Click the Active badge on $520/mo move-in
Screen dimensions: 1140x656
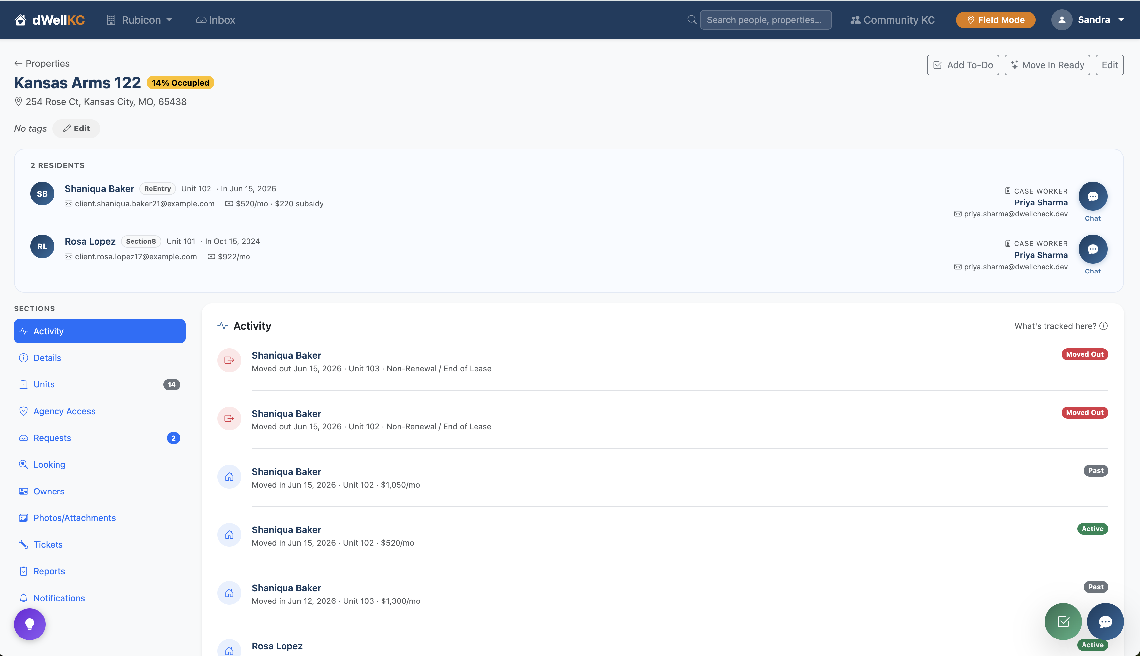coord(1093,529)
